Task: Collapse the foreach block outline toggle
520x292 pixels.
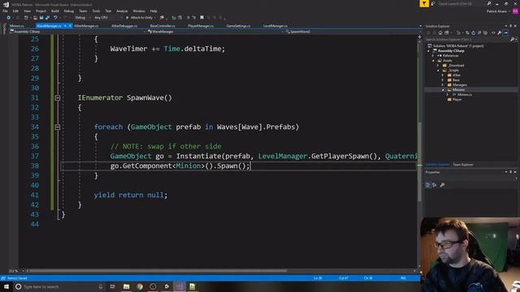Action: click(58, 127)
